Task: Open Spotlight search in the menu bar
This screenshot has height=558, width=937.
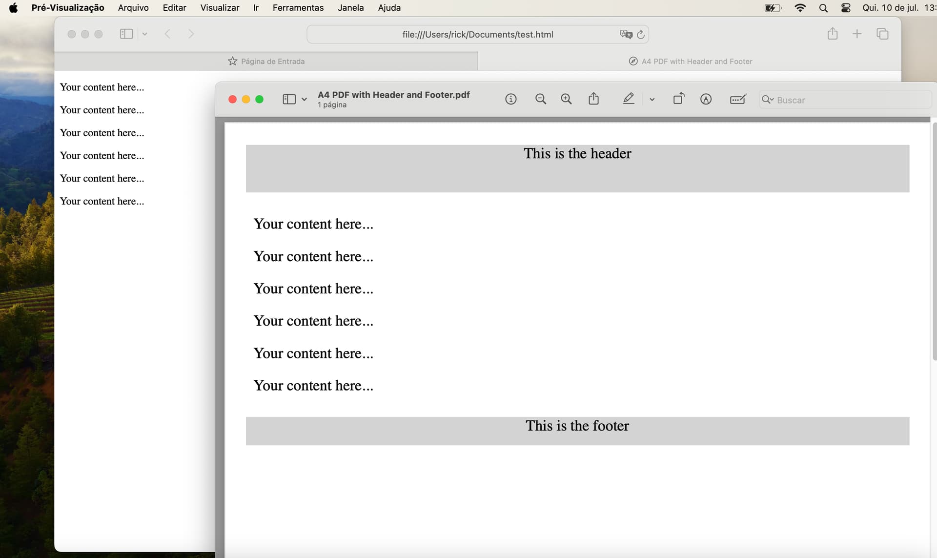Action: [823, 8]
